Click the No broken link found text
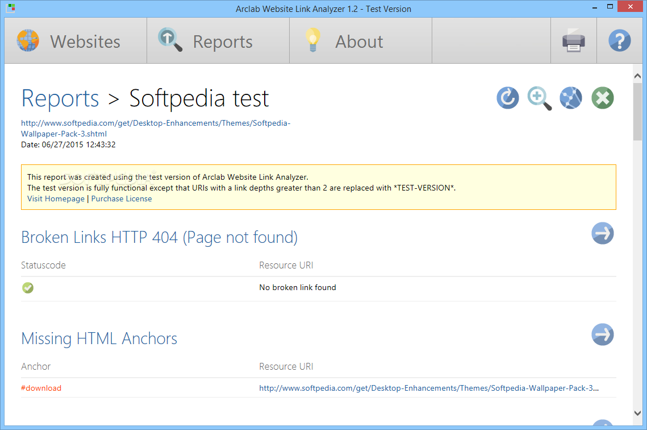647x430 pixels. tap(298, 287)
